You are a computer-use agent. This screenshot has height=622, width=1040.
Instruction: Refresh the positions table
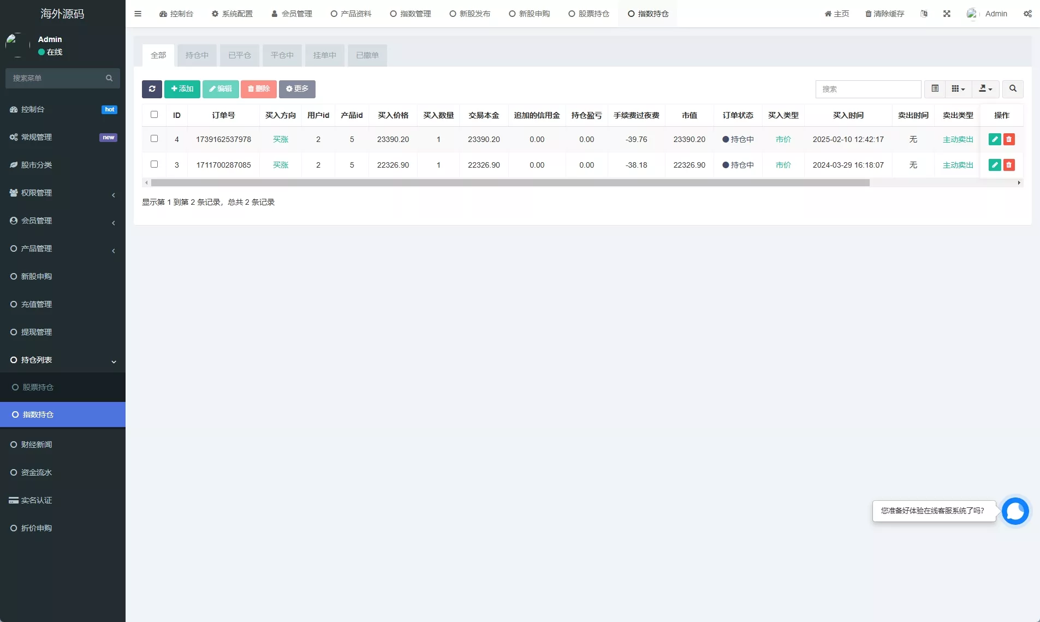152,88
